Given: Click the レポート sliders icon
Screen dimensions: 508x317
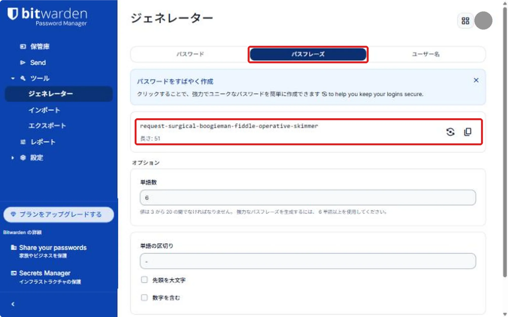Looking at the screenshot, I should click(23, 142).
